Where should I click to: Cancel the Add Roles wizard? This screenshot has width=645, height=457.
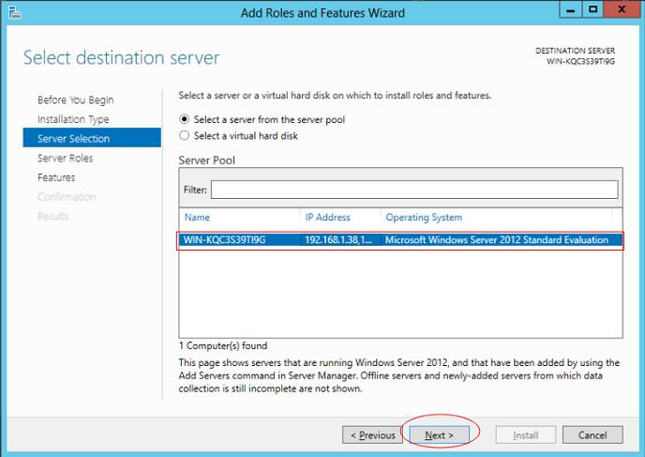tap(592, 435)
